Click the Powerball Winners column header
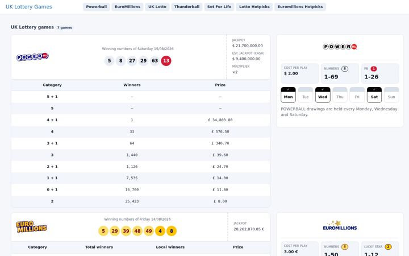 132,85
